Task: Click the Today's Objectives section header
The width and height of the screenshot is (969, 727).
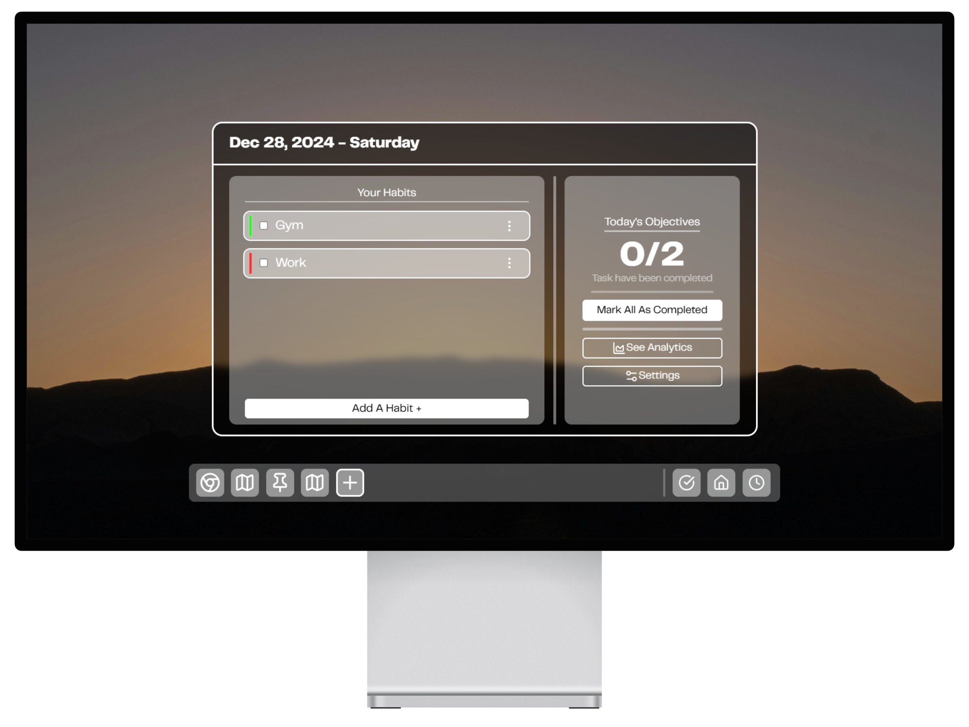Action: (x=652, y=221)
